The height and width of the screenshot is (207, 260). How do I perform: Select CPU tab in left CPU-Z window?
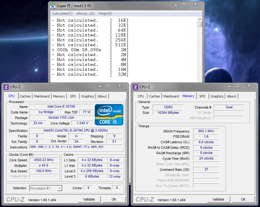pyautogui.click(x=11, y=96)
